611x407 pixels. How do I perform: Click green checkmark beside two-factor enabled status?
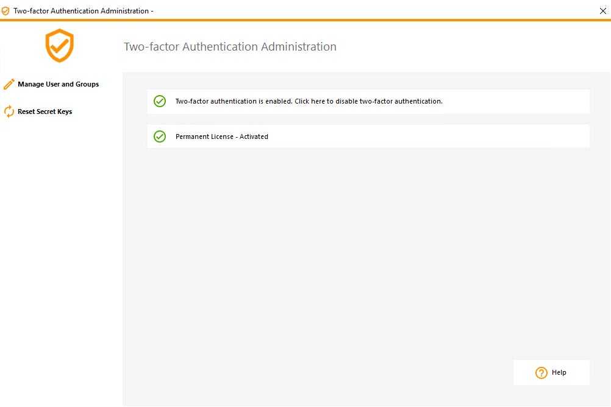pos(160,101)
